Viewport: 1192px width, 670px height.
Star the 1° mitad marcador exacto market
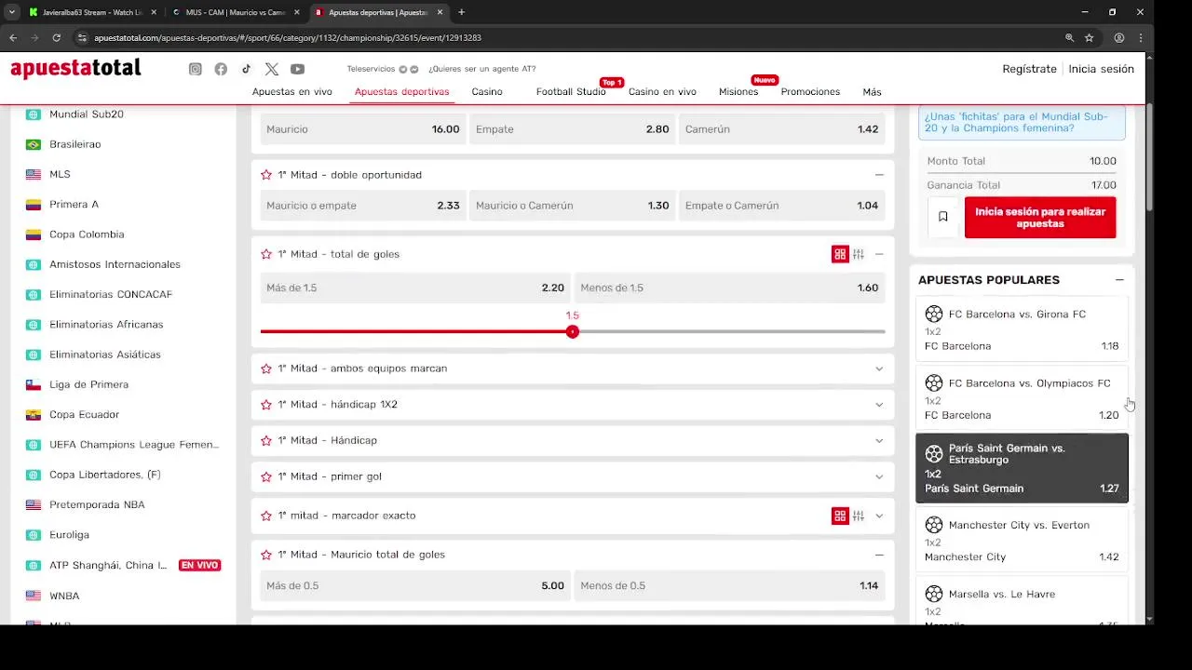[x=266, y=516]
